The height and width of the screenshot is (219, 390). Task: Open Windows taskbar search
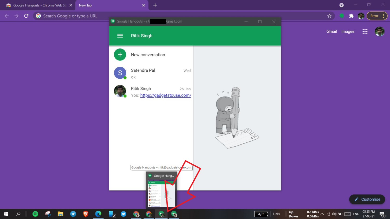pyautogui.click(x=18, y=214)
